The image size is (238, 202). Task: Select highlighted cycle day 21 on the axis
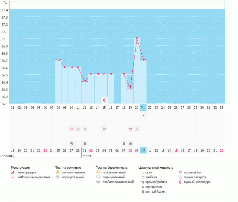point(143,107)
